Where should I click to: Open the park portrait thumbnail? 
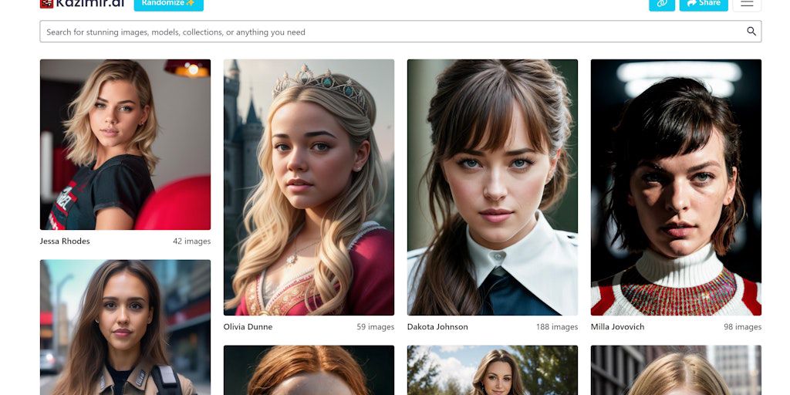pos(492,370)
